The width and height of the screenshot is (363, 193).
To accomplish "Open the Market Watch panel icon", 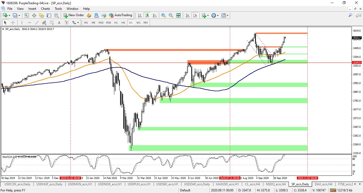I will point(27,15).
